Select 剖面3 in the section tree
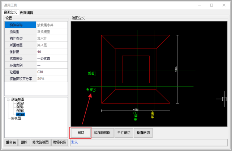 pyautogui.click(x=20, y=111)
